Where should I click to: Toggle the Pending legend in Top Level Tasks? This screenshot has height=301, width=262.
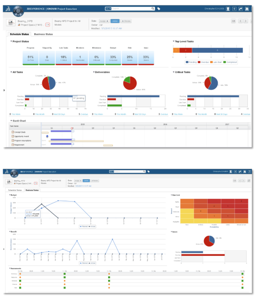[191, 62]
